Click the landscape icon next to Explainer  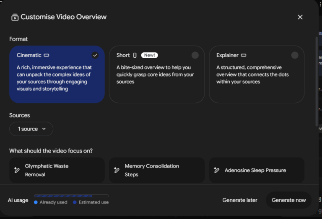click(244, 55)
